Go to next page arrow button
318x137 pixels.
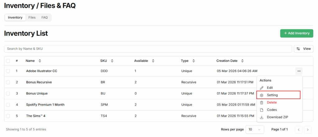click(308, 130)
